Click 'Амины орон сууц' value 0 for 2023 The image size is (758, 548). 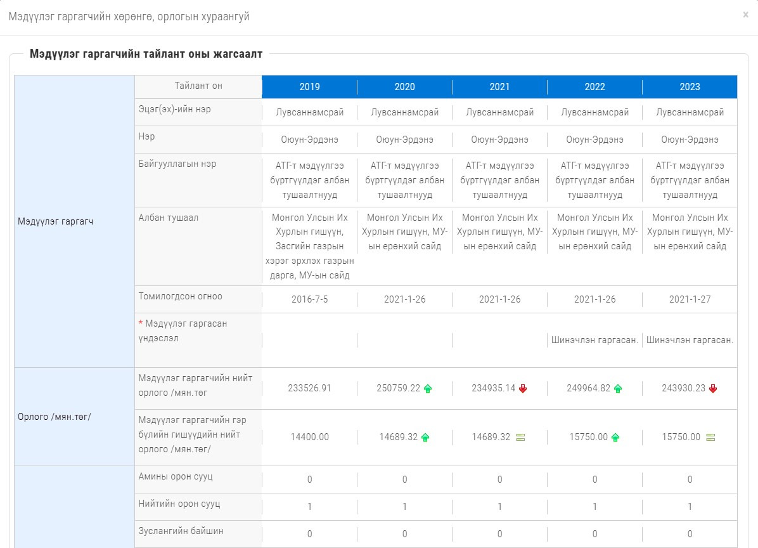(x=690, y=480)
